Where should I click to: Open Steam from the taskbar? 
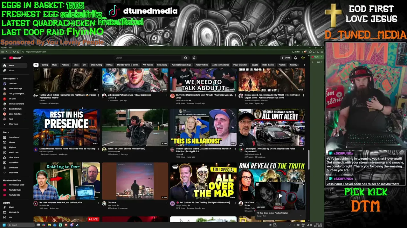(x=77, y=225)
